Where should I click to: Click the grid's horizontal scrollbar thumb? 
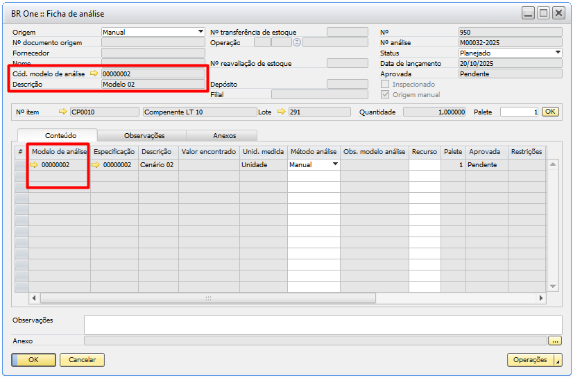pos(208,298)
